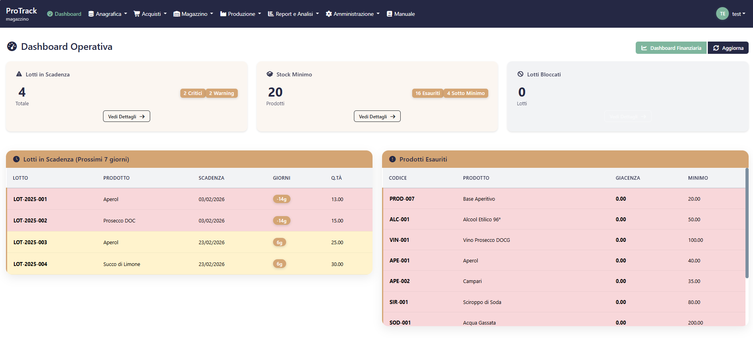Screen dimensions: 753x359
Task: Click the warning triangle on Lotti in Scadenza card
Action: (18, 74)
